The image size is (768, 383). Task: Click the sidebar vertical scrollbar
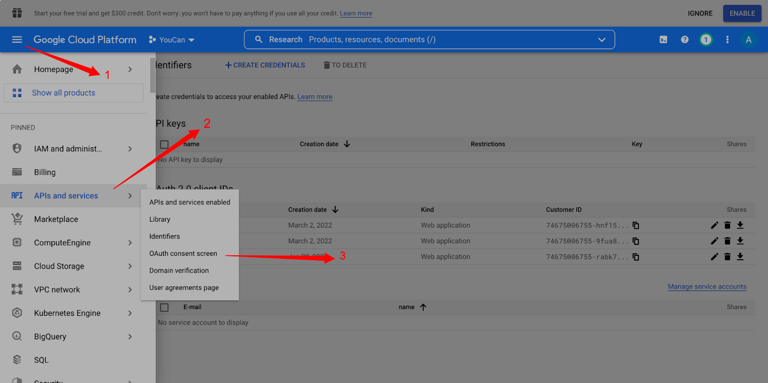(153, 75)
